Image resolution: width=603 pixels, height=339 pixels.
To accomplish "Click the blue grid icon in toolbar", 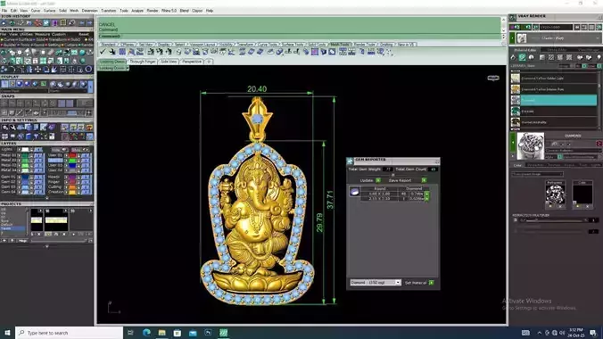I will (122, 52).
